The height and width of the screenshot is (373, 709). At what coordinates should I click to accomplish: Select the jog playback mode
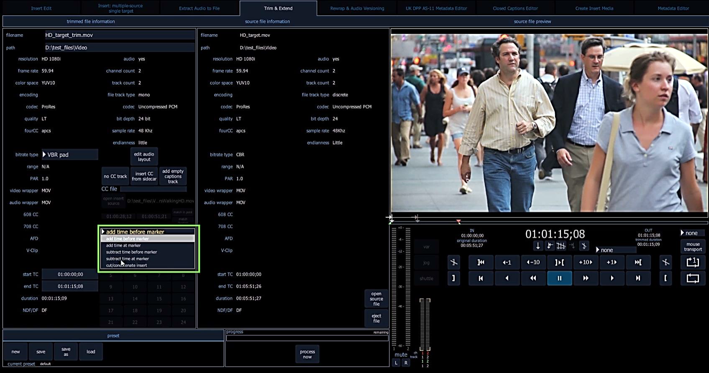click(x=426, y=263)
